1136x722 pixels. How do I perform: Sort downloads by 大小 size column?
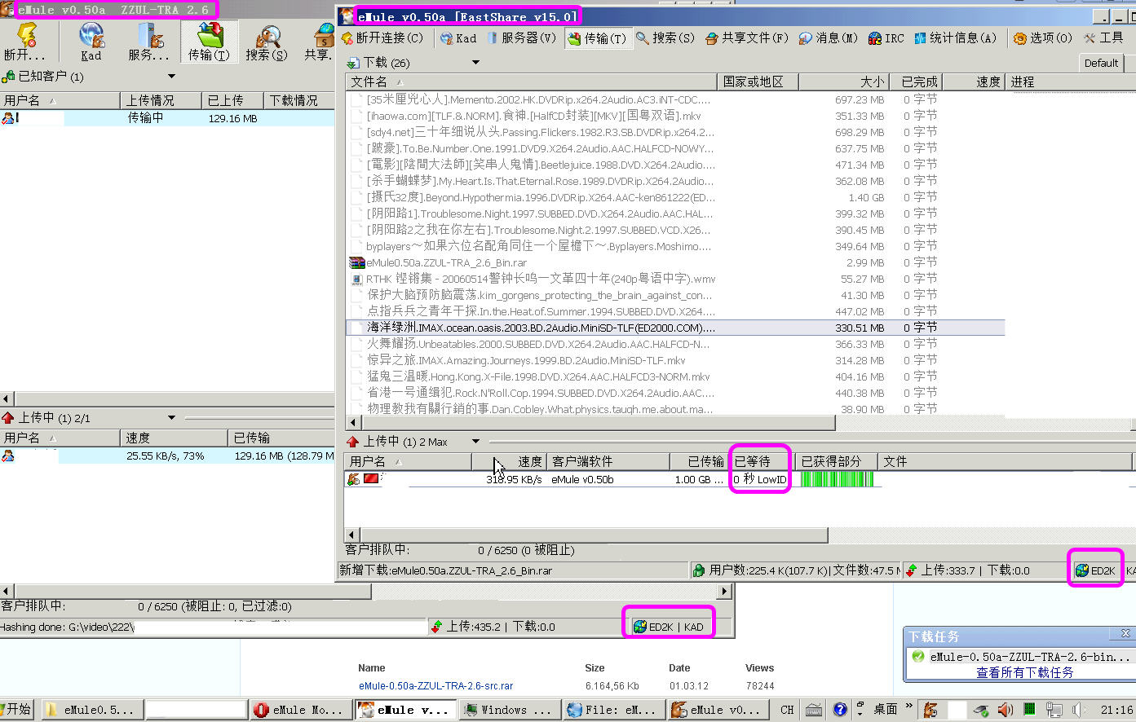tap(843, 81)
